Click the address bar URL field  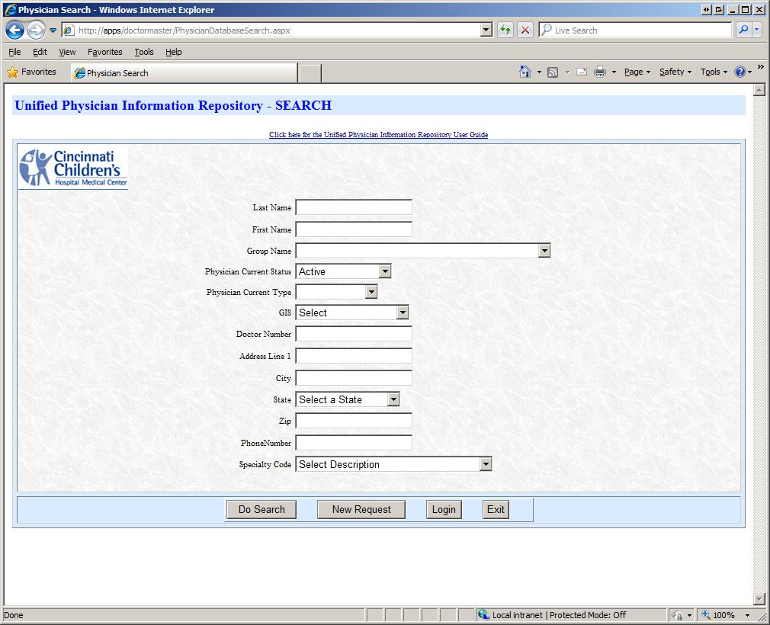pyautogui.click(x=278, y=30)
